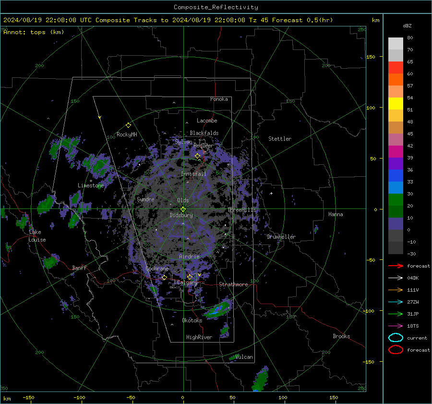The width and height of the screenshot is (432, 404).
Task: Click the Brooks city label
Action: (341, 336)
